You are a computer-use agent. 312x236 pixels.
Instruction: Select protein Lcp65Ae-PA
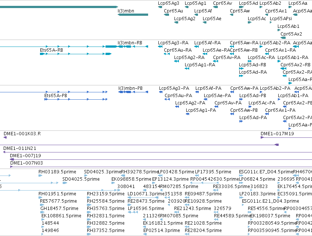(217, 96)
